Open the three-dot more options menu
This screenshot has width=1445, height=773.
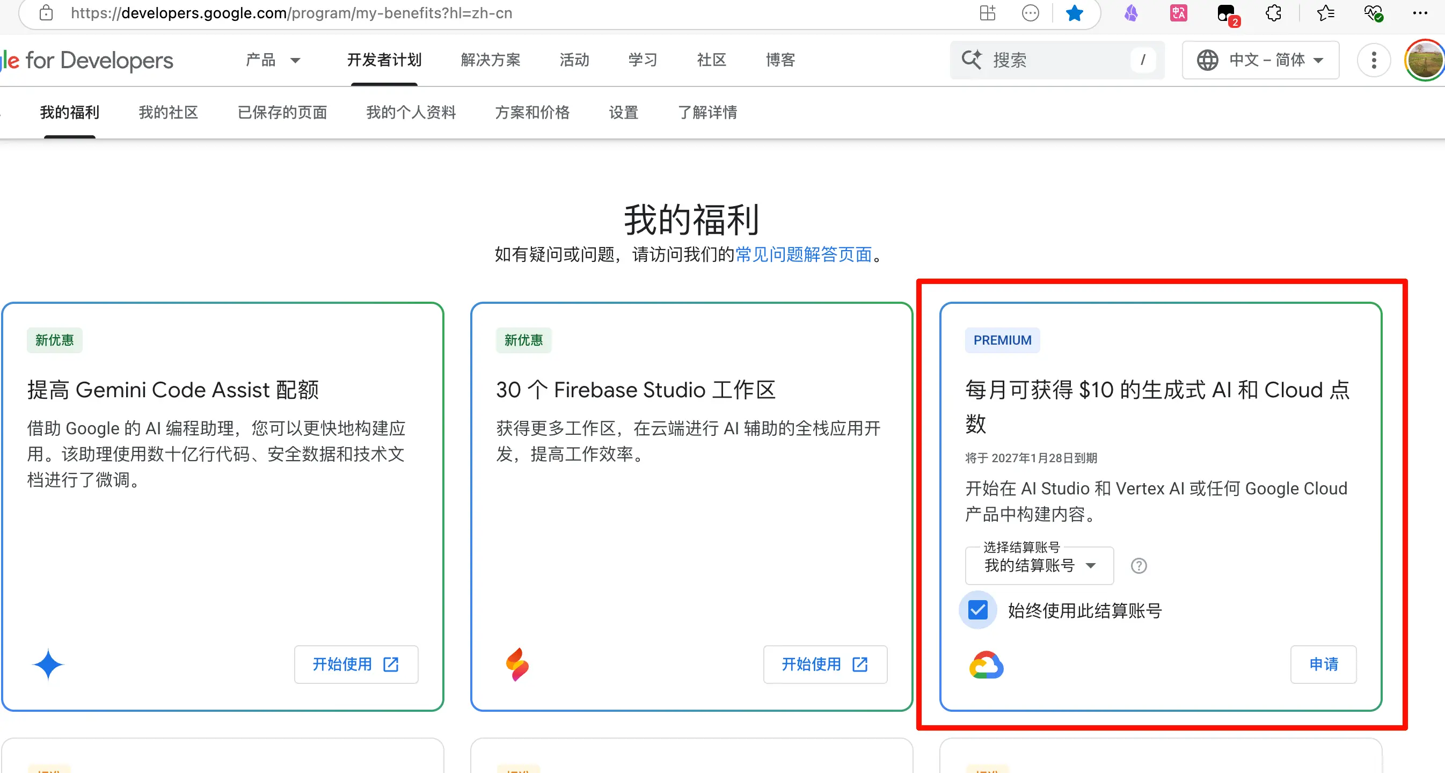[x=1373, y=60]
